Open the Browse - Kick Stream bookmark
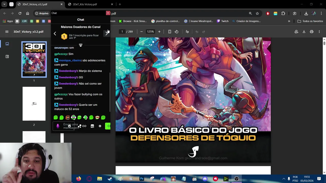326x183 pixels. [x=132, y=21]
